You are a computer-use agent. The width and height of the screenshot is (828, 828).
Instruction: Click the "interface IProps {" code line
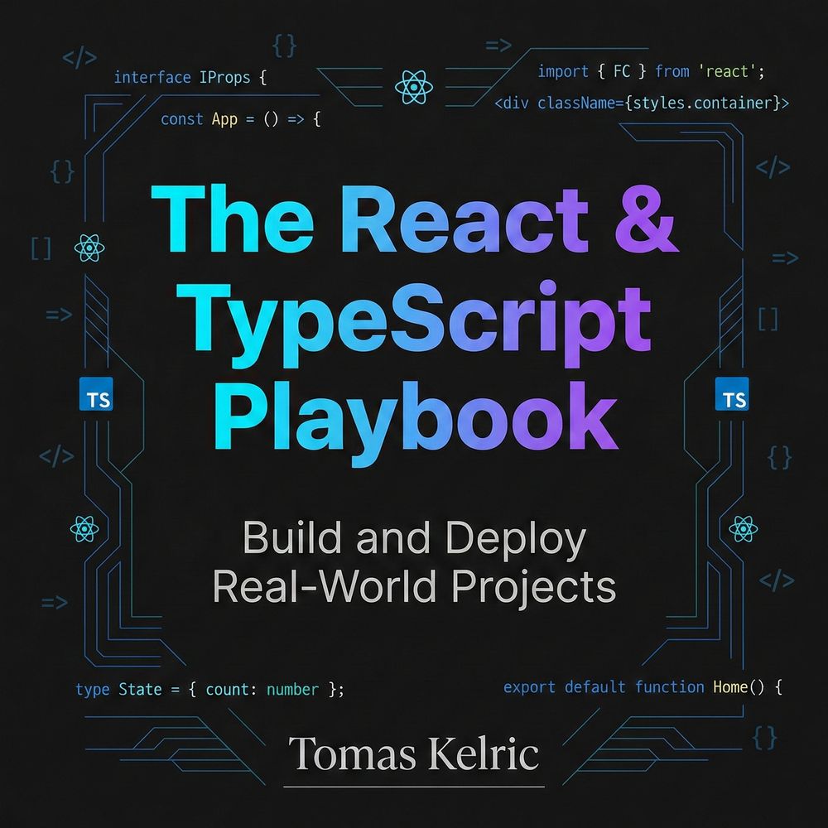190,79
